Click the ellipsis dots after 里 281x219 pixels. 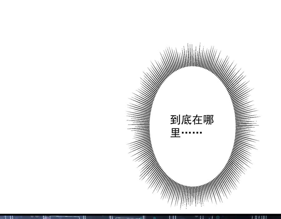[x=192, y=133]
